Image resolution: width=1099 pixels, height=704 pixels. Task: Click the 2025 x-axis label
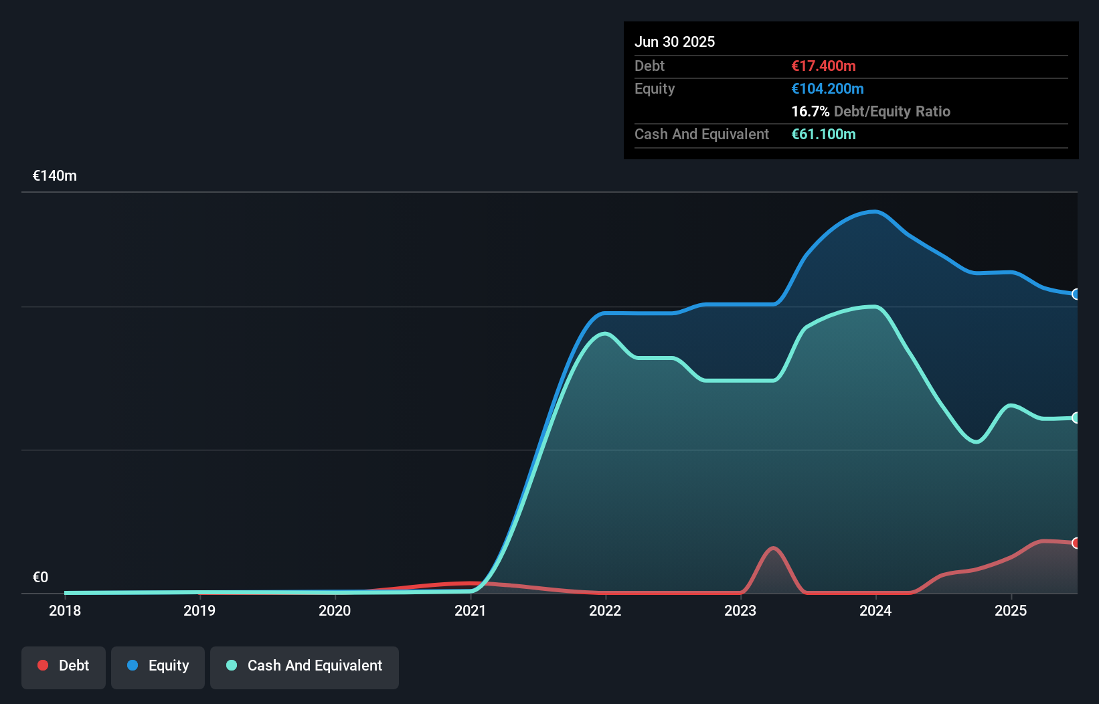pos(1011,610)
